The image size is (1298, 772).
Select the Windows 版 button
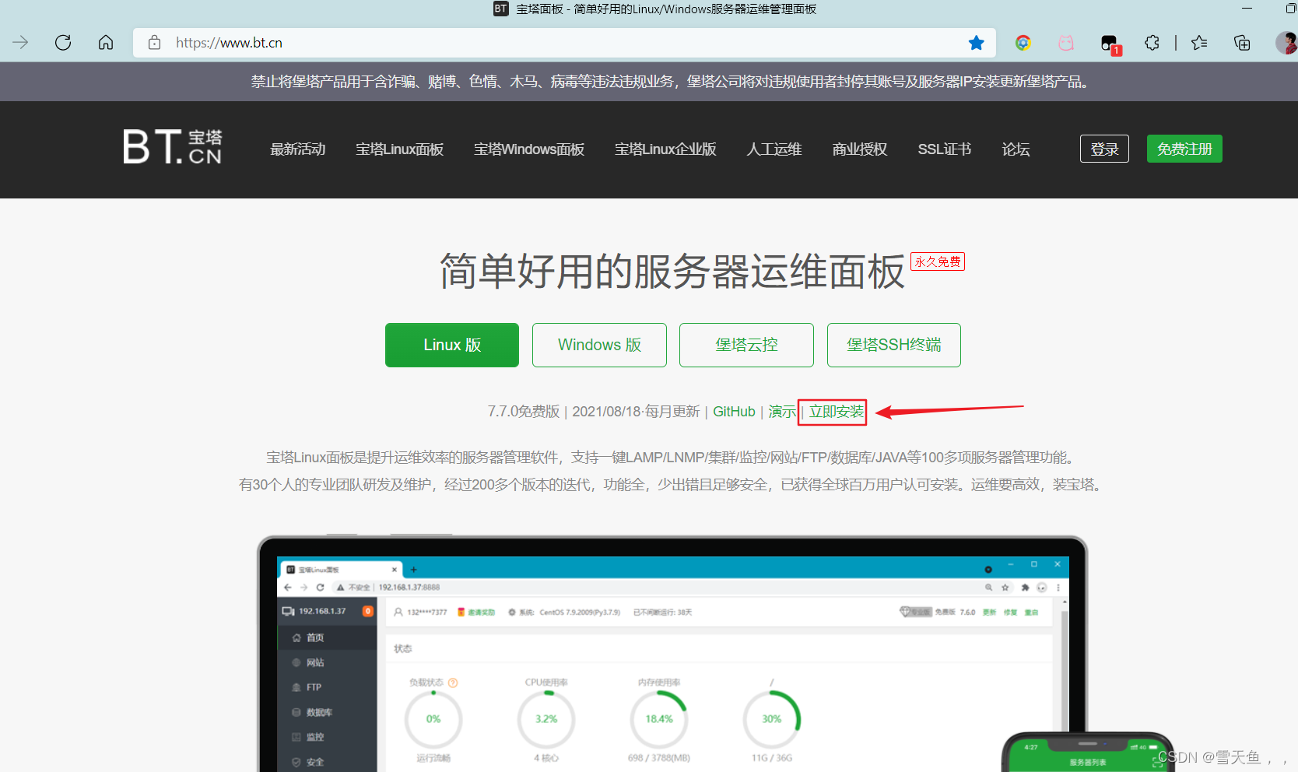pyautogui.click(x=599, y=345)
